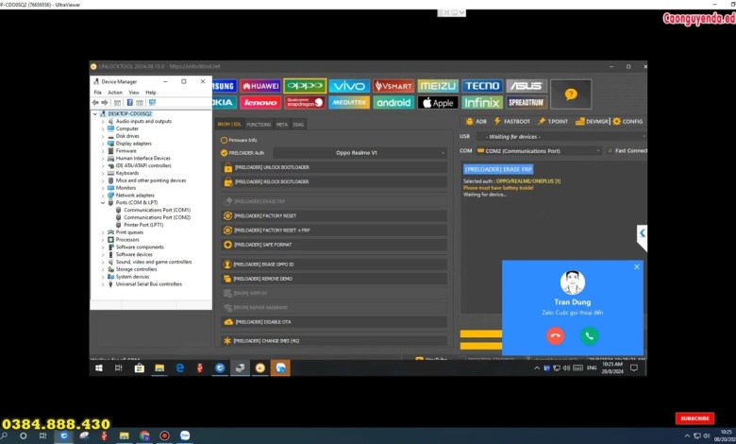Select Communications Port (COM1) in device tree
The image size is (736, 444).
click(150, 210)
